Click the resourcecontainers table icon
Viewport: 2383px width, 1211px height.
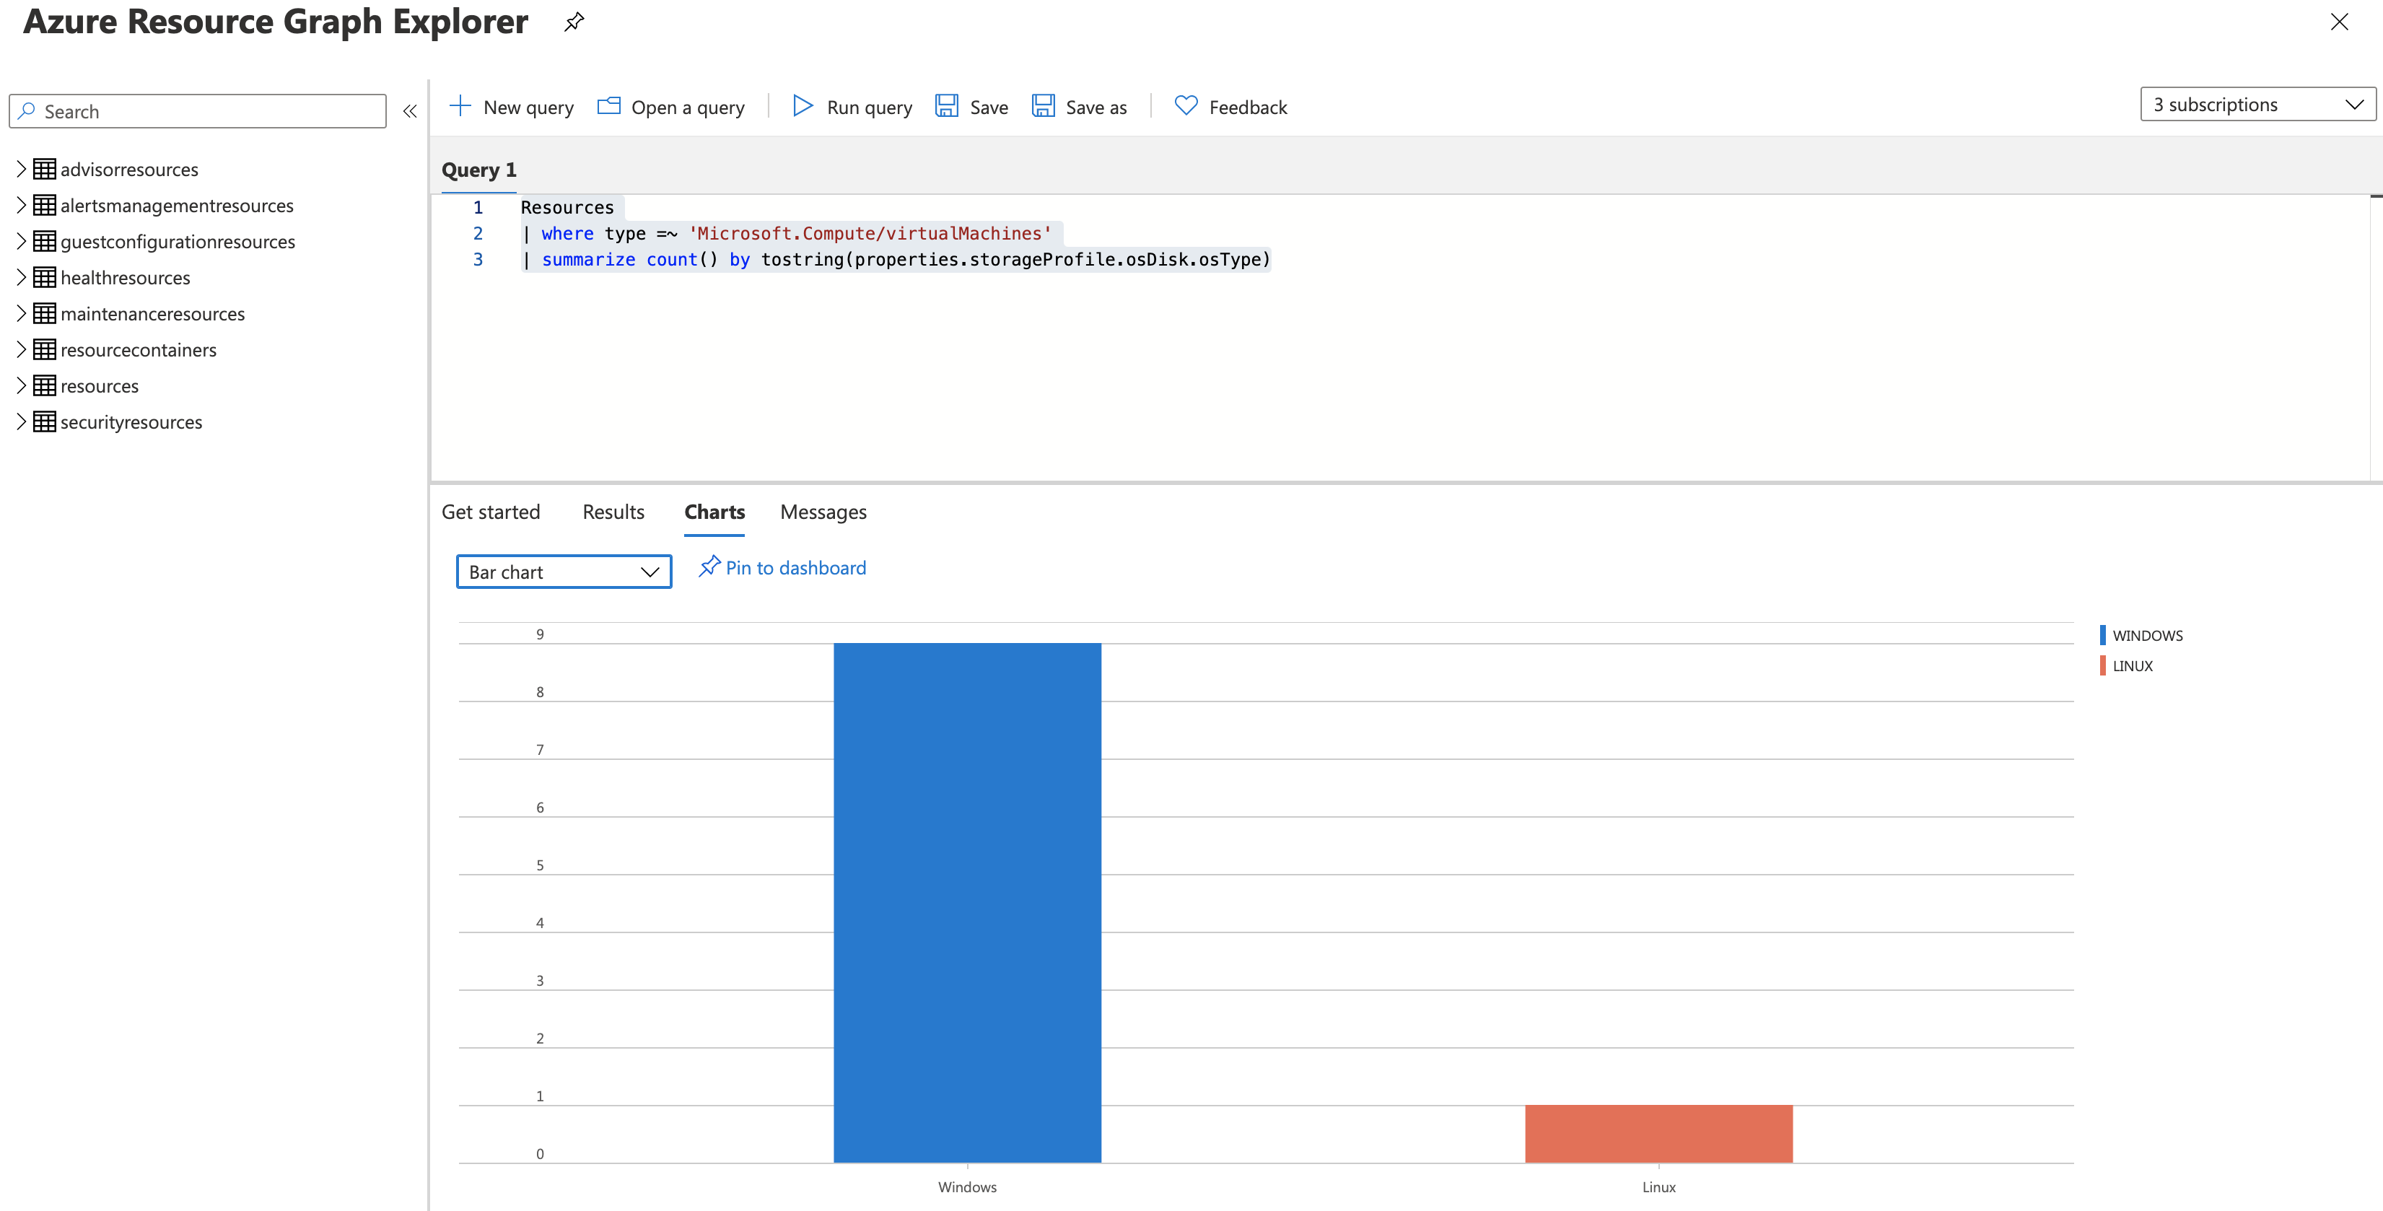click(x=45, y=349)
